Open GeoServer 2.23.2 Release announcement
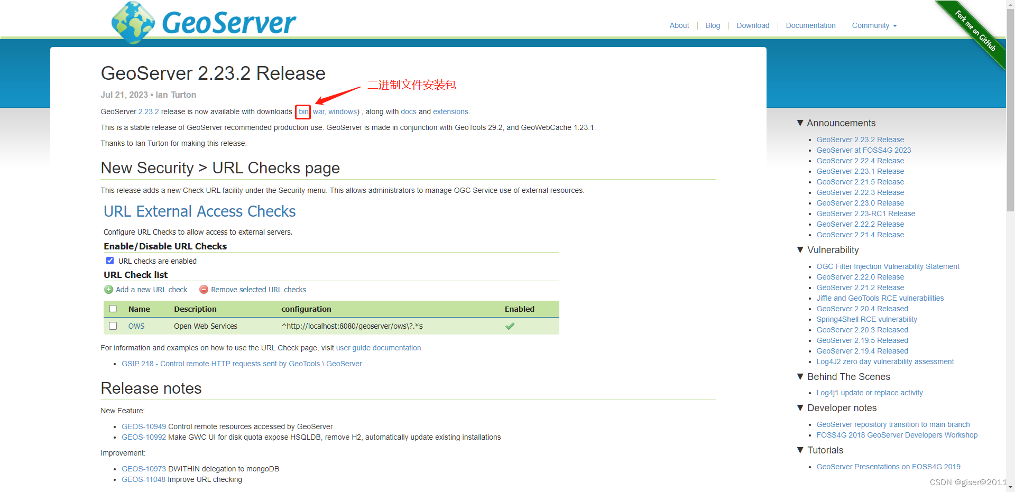Screen dimensions: 1015x492 tap(860, 140)
